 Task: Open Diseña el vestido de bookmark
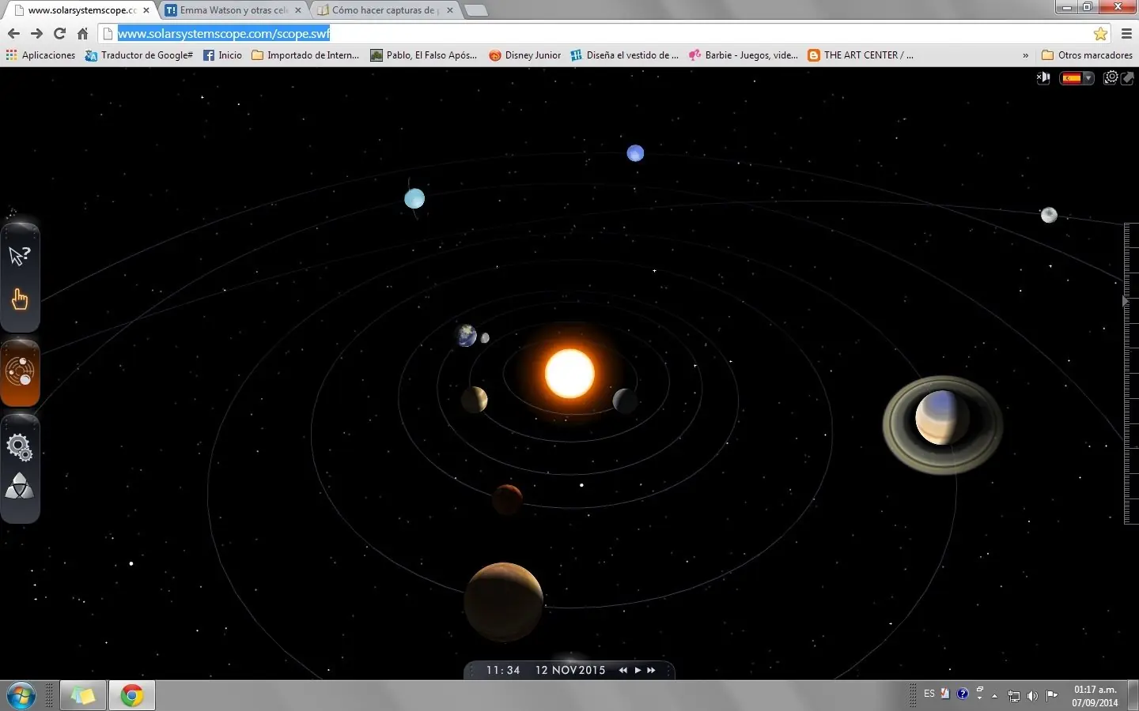click(x=625, y=55)
